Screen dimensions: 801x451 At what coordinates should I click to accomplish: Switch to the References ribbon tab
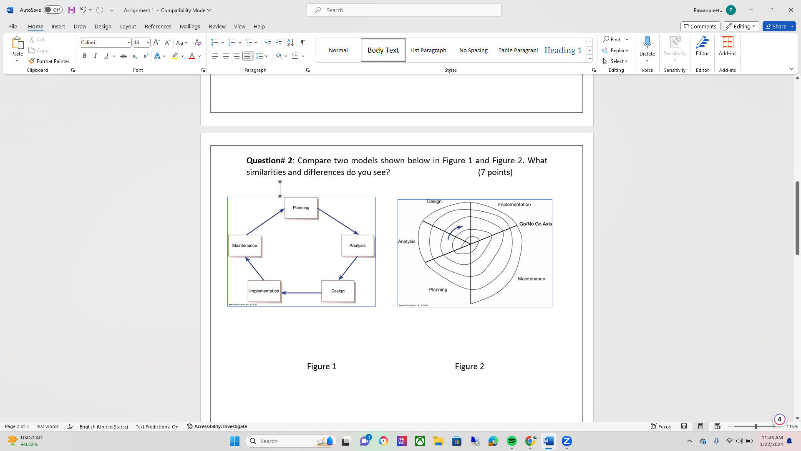pyautogui.click(x=158, y=26)
